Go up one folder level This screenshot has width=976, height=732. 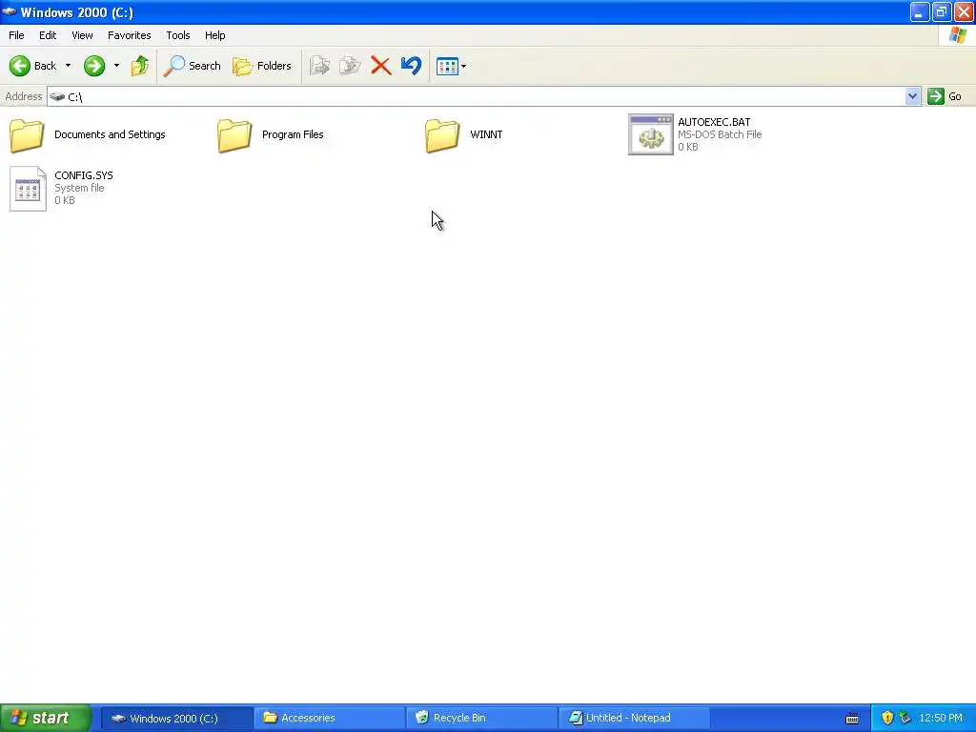(x=139, y=66)
